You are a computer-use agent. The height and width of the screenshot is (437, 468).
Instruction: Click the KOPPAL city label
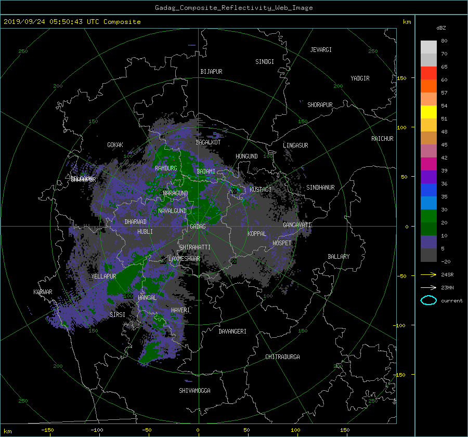[257, 234]
